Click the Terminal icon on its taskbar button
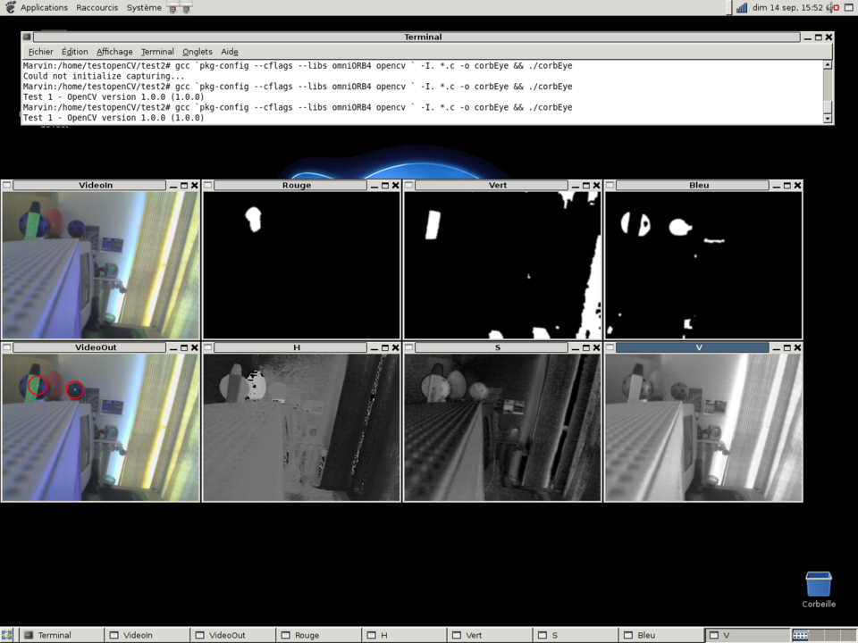The width and height of the screenshot is (858, 643). [29, 635]
